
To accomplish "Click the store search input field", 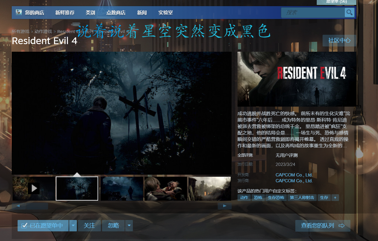I will coord(313,13).
